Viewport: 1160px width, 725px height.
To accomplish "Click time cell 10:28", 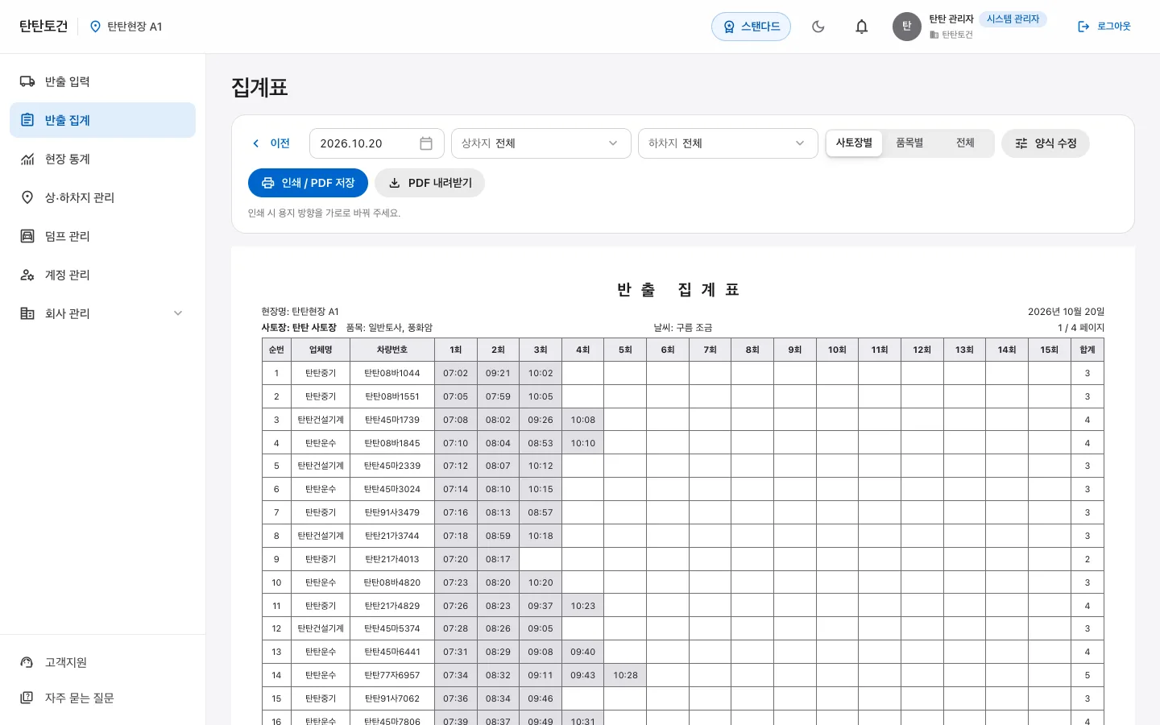I will [x=625, y=675].
